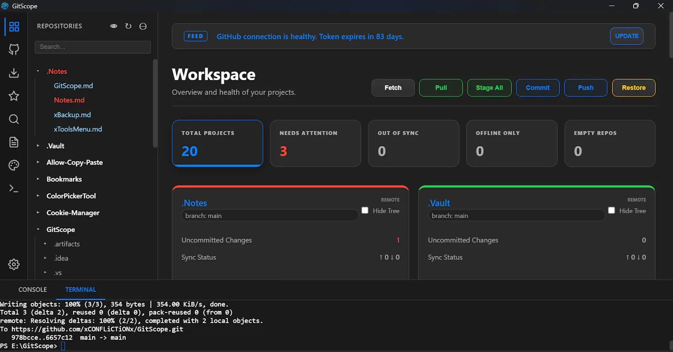
Task: Click the FEED badge in the banner
Action: 196,37
